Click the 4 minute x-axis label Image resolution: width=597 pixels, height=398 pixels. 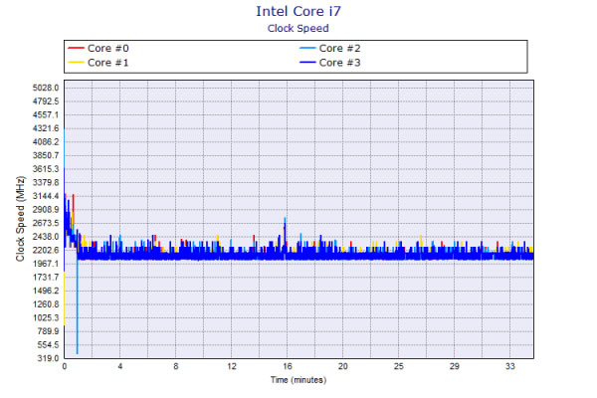tap(120, 366)
